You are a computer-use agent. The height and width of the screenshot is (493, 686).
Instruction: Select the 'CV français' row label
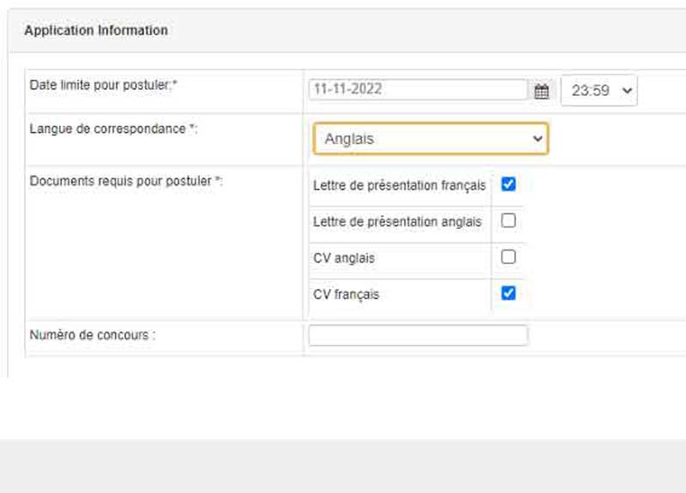click(346, 294)
